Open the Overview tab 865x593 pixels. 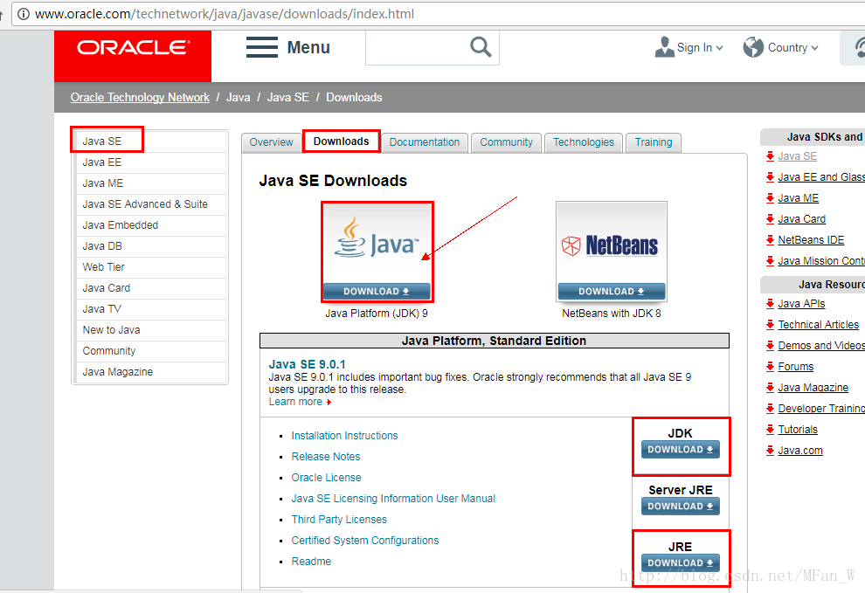point(271,142)
